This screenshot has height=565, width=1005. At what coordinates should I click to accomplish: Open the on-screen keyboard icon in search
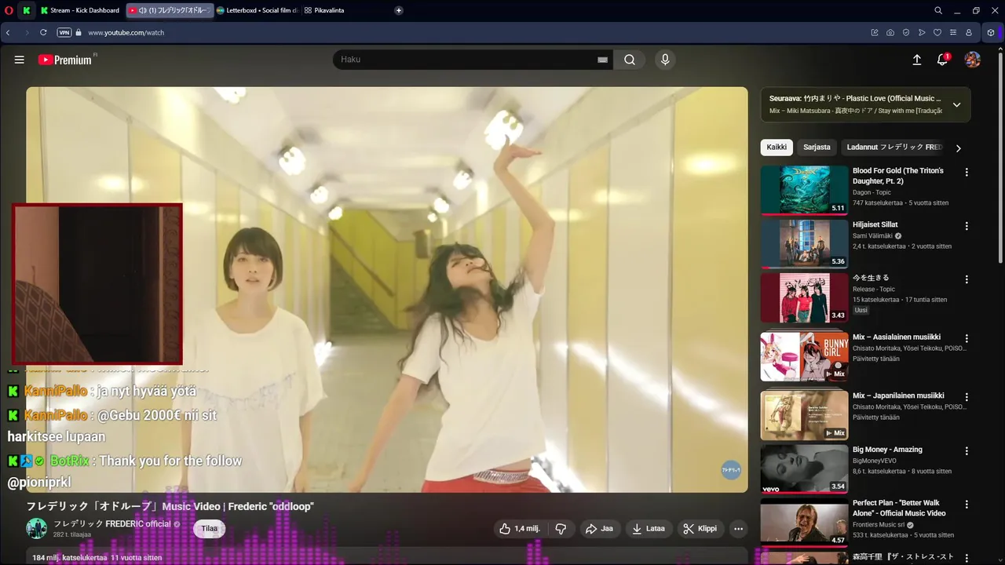(x=603, y=60)
